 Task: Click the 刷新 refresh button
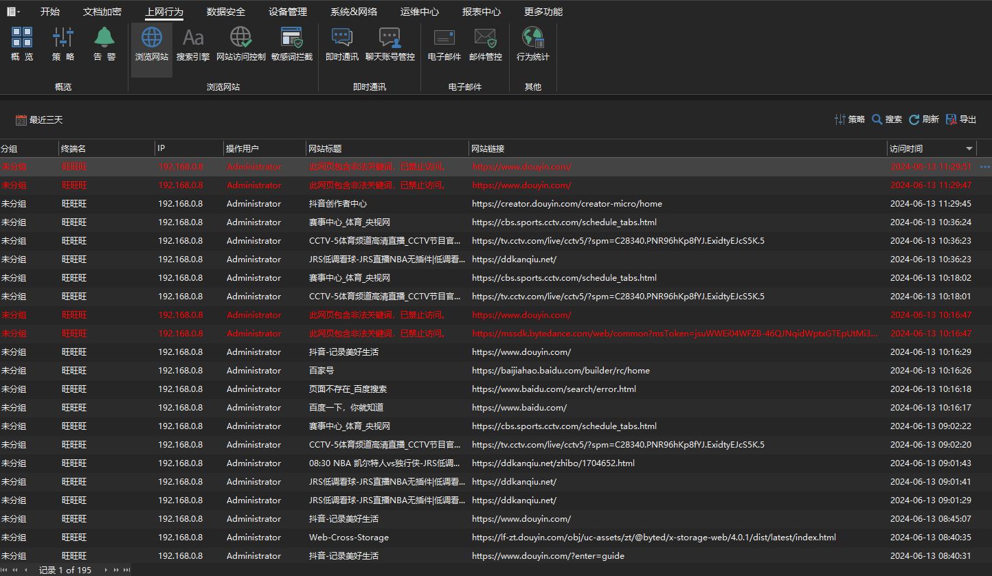(924, 119)
